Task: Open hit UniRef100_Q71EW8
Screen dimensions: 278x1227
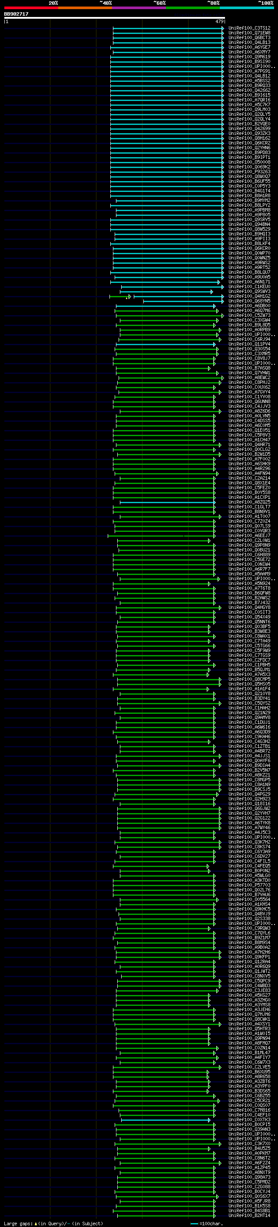Action: click(249, 33)
